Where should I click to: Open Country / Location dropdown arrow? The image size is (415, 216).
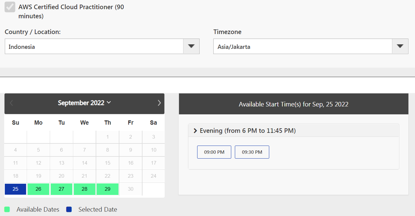pos(191,46)
